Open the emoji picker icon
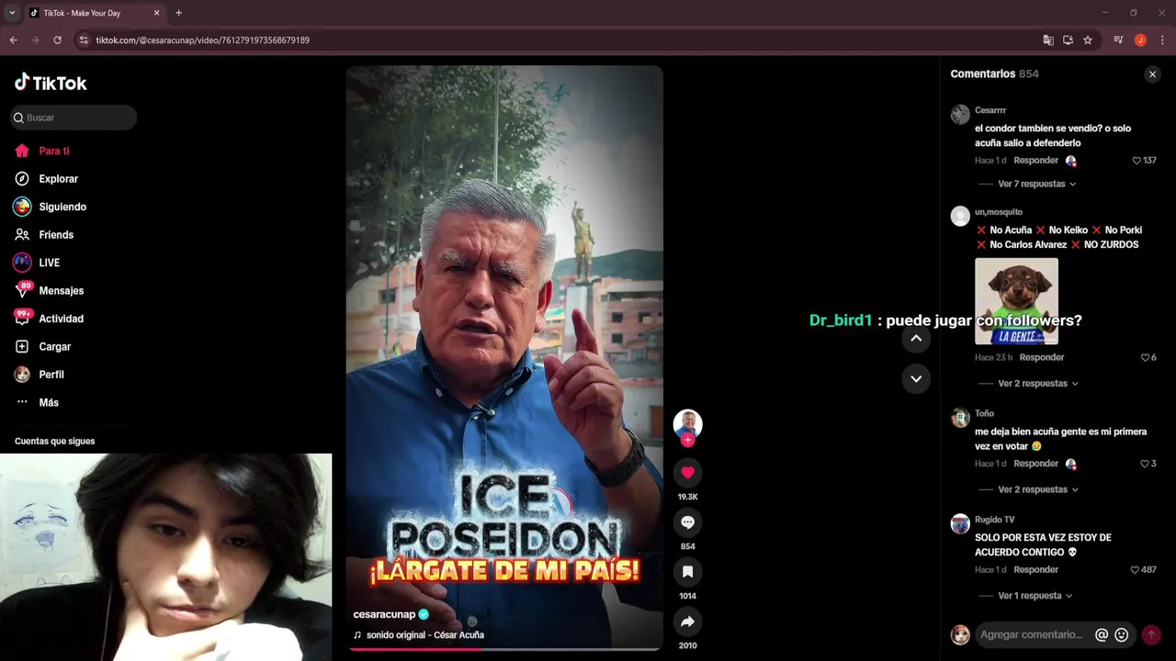The height and width of the screenshot is (661, 1176). tap(1121, 634)
